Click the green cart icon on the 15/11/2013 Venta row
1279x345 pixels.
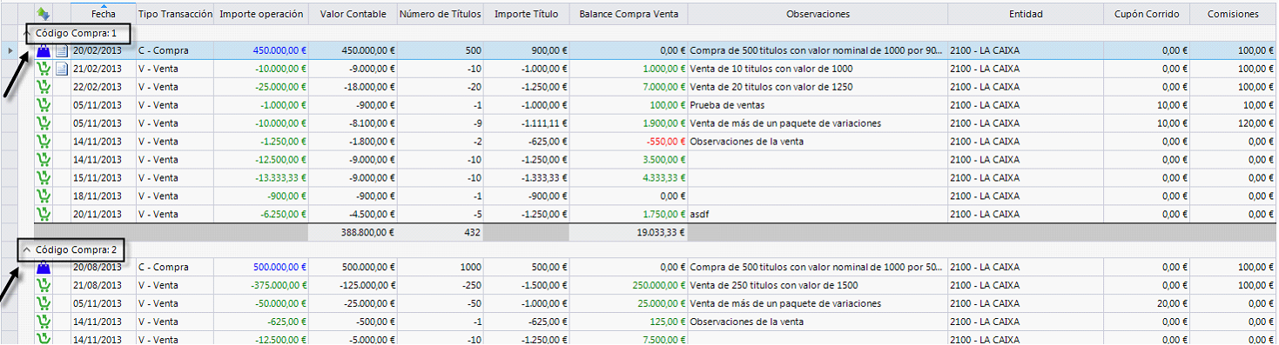pyautogui.click(x=44, y=178)
